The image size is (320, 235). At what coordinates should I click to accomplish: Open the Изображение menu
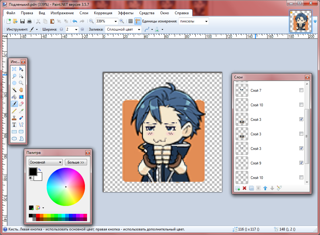click(x=62, y=13)
